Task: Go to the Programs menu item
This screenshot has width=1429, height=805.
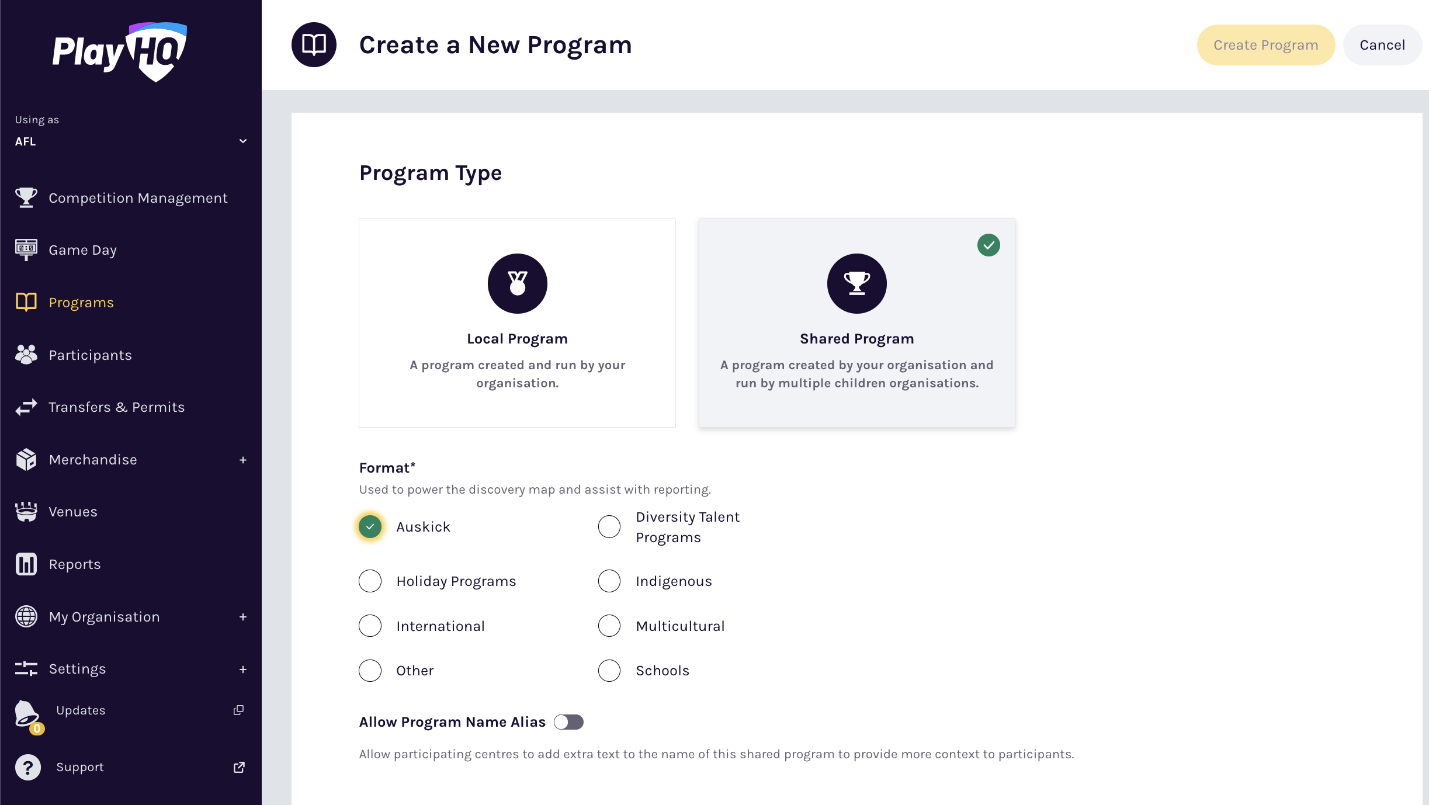Action: point(81,303)
